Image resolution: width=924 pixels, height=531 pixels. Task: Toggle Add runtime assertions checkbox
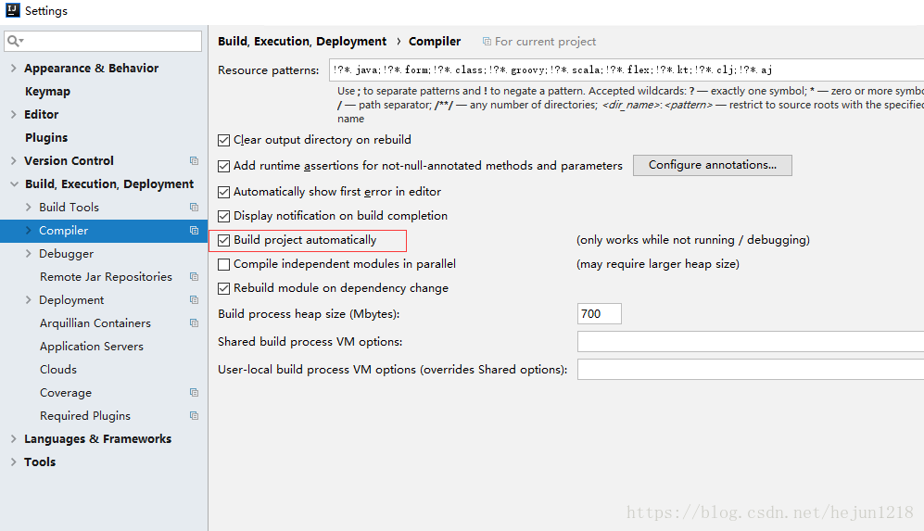click(223, 166)
